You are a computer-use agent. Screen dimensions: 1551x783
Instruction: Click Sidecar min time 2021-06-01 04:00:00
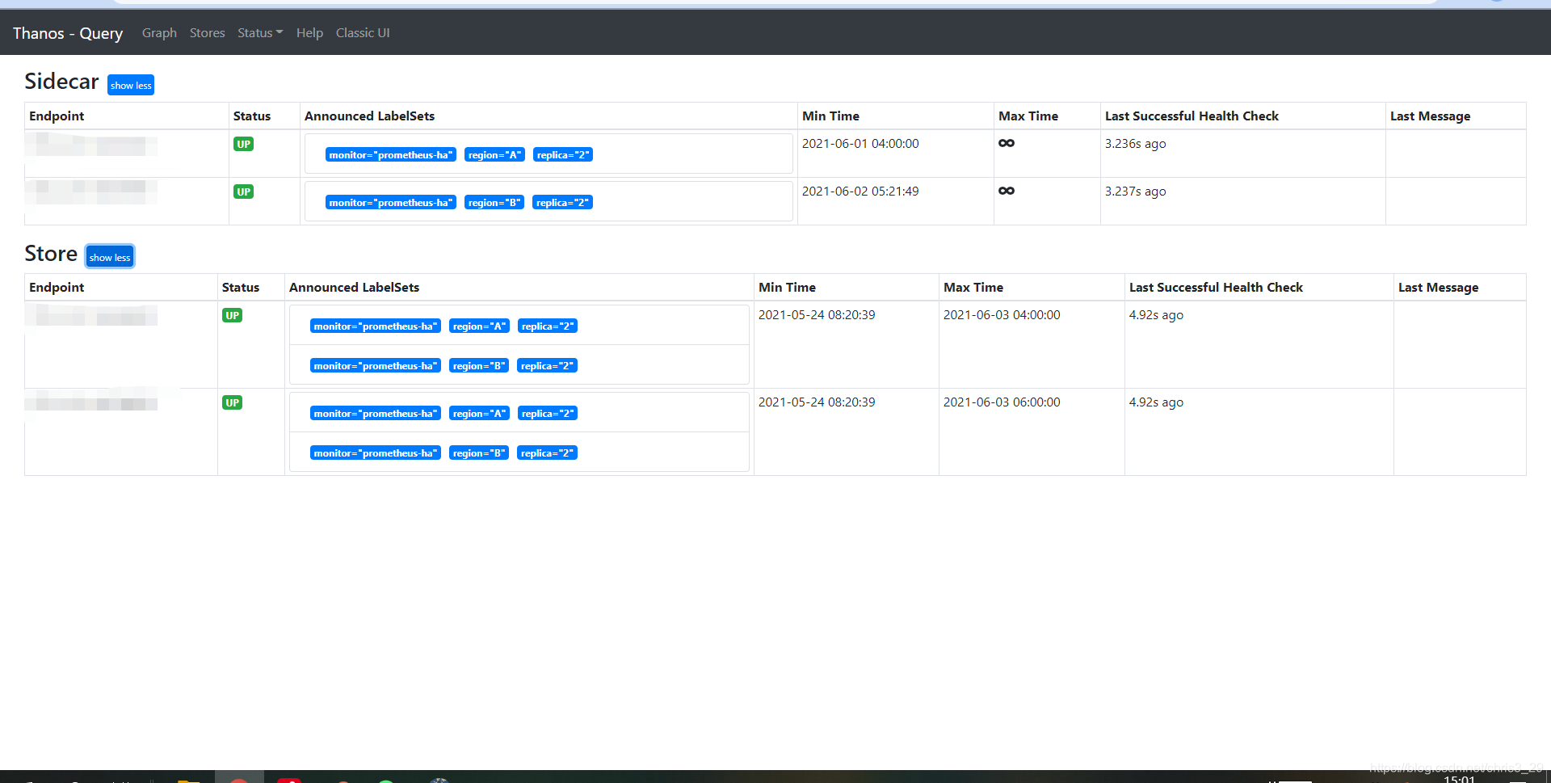tap(860, 144)
